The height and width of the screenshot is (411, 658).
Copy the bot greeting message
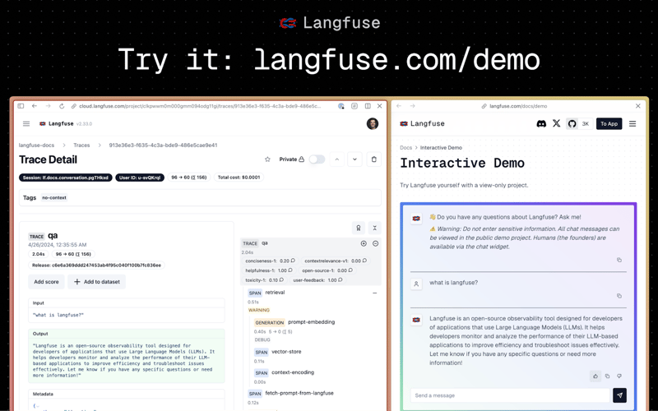[619, 260]
